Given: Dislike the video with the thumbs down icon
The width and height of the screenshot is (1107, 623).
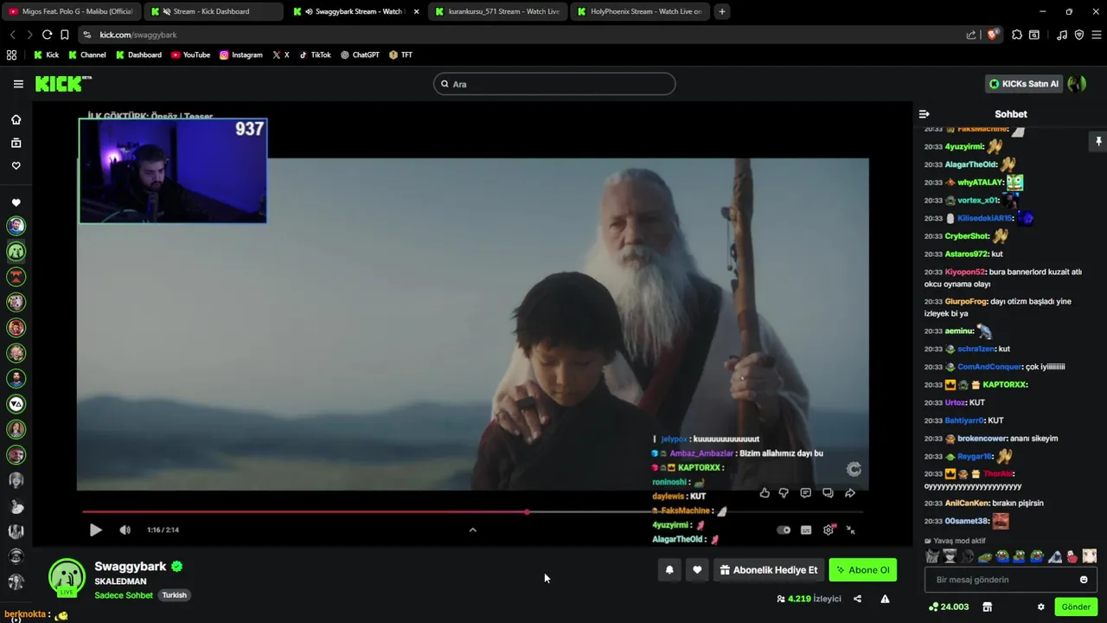Looking at the screenshot, I should [784, 493].
